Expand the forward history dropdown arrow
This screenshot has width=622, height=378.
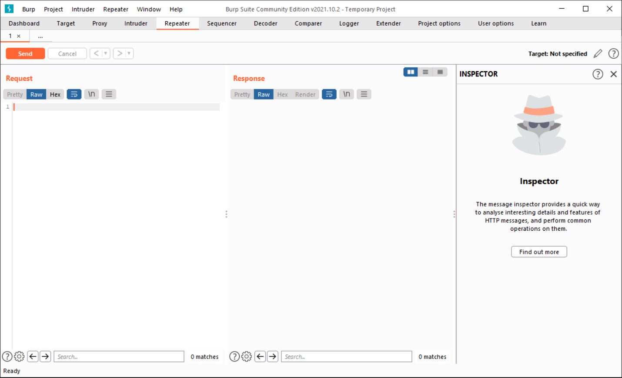tap(129, 53)
